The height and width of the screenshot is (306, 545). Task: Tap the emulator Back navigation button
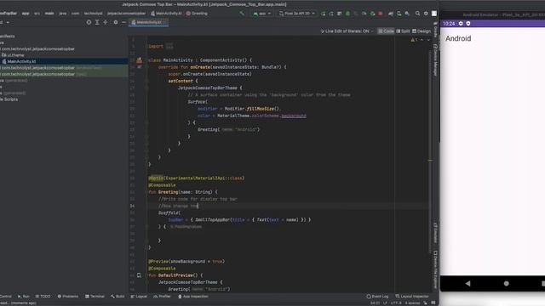click(468, 283)
